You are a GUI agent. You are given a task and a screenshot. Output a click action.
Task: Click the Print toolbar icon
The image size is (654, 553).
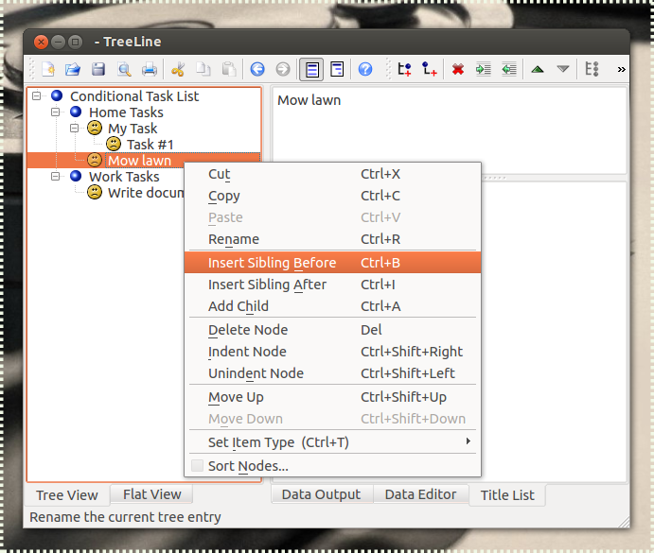150,69
